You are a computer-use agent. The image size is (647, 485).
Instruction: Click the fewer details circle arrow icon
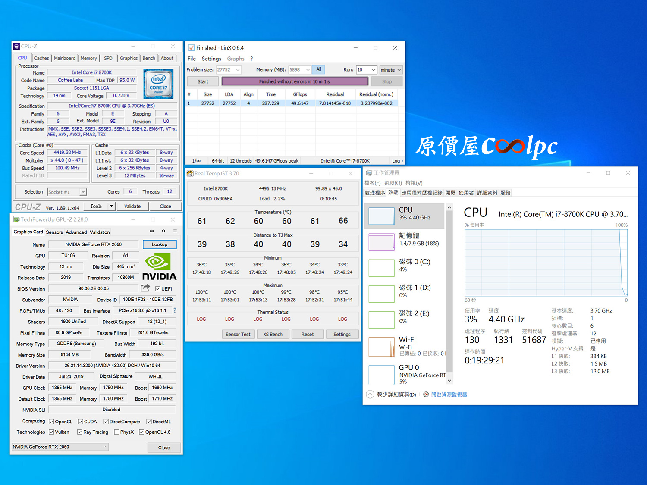point(370,394)
